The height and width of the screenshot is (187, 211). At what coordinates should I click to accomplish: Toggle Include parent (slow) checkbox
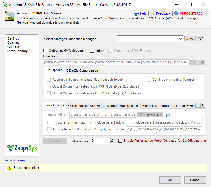[91, 122]
